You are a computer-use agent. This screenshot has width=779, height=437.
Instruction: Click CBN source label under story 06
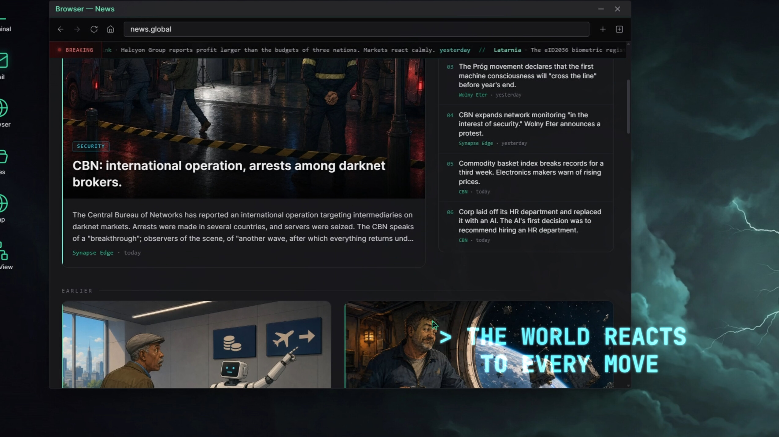[x=463, y=240]
